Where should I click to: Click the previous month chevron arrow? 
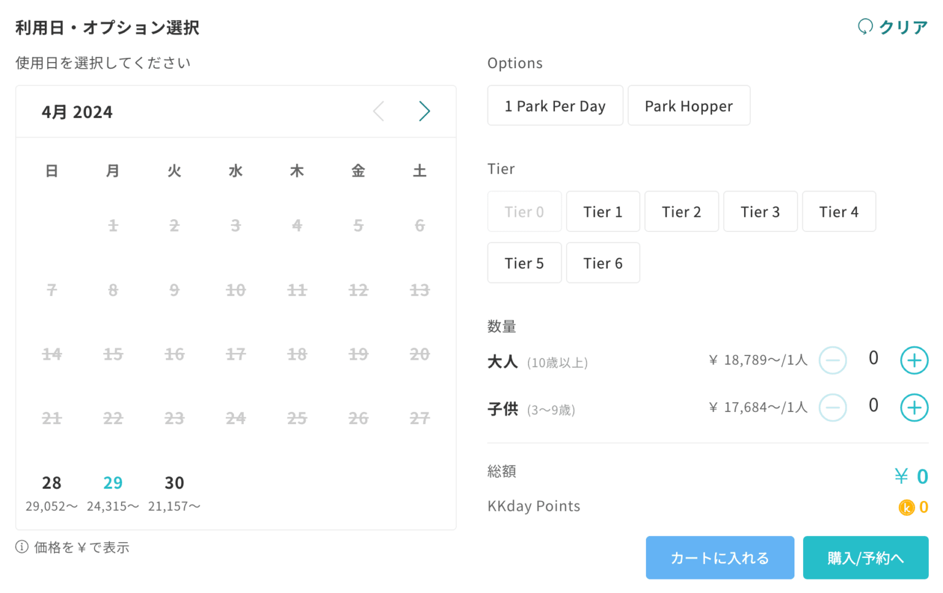point(378,111)
